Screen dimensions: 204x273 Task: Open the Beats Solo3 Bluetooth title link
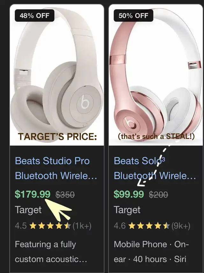[155, 168]
